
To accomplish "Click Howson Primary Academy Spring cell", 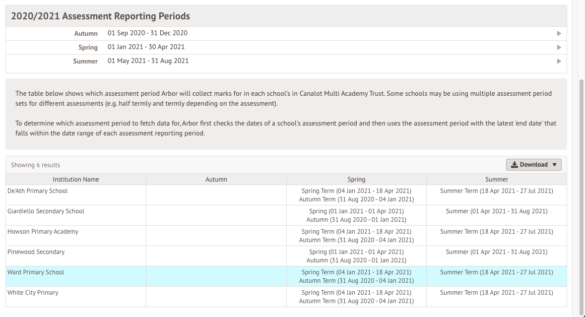I will tap(356, 236).
